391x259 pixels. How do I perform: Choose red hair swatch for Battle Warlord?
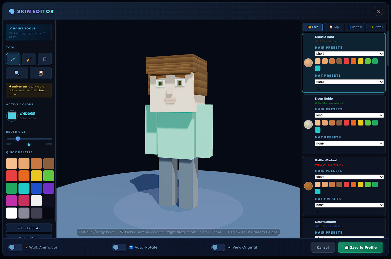point(346,184)
